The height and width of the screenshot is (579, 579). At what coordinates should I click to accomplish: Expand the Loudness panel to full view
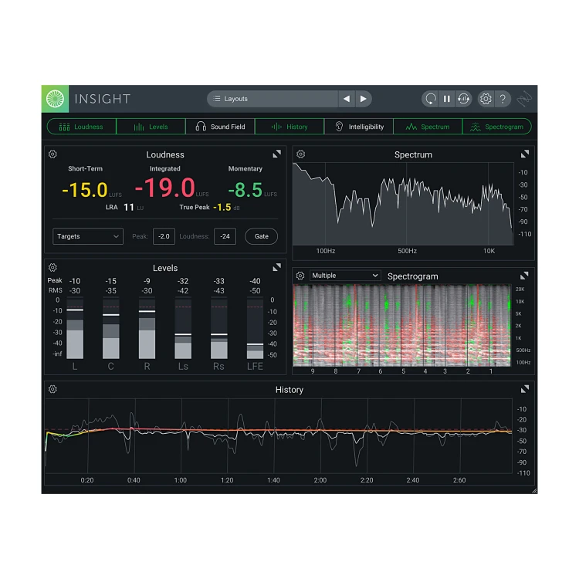tap(277, 154)
